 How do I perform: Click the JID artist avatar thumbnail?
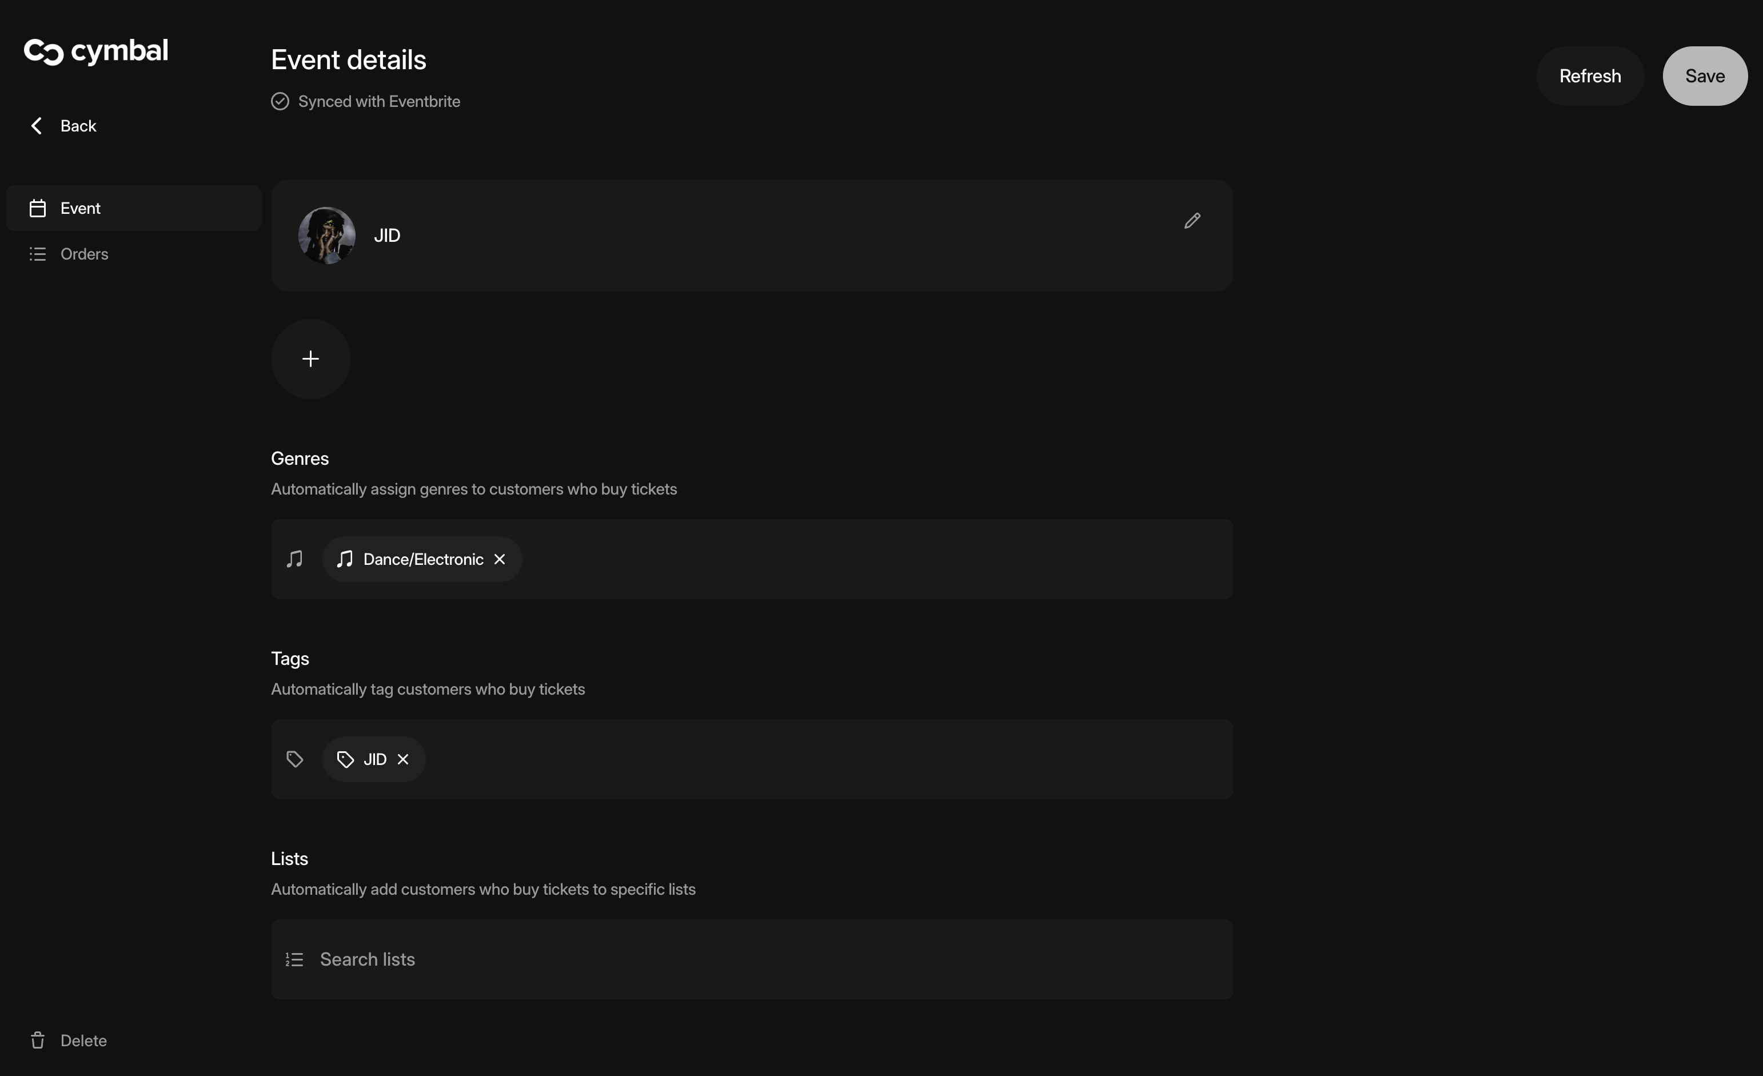[x=327, y=236]
